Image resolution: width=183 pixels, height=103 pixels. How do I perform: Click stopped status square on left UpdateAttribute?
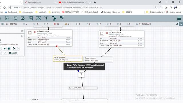pyautogui.click(x=35, y=32)
